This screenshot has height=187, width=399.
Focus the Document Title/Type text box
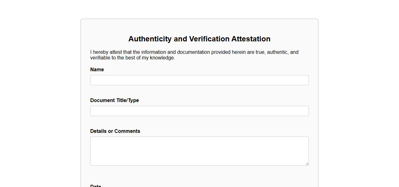[x=199, y=111]
